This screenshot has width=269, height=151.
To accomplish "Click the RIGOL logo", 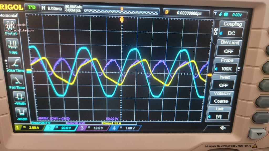I will (11, 7).
